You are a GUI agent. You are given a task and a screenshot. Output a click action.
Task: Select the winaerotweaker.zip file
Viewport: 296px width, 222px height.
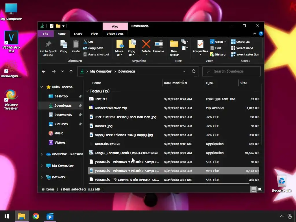174,108
